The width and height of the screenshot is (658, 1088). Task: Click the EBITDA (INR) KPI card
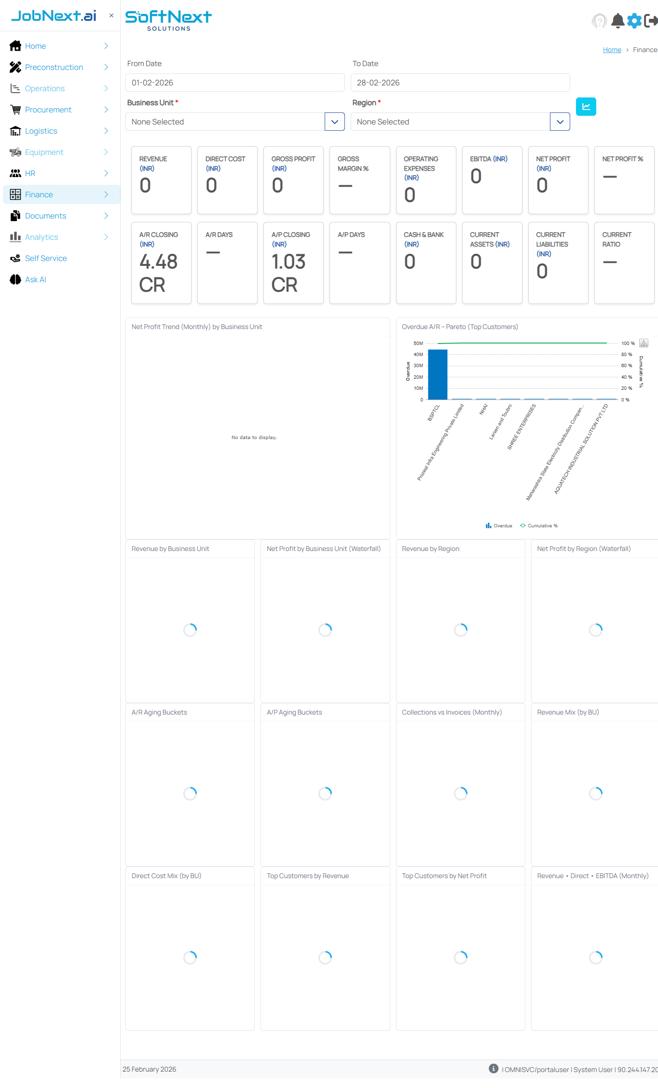point(492,180)
